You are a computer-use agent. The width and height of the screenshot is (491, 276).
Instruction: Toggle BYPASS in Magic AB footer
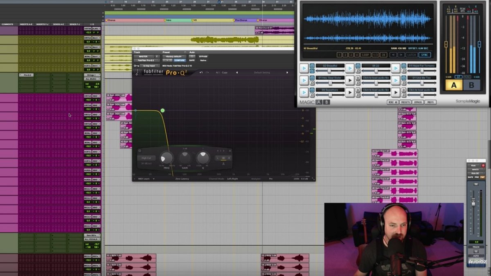pyautogui.click(x=418, y=102)
